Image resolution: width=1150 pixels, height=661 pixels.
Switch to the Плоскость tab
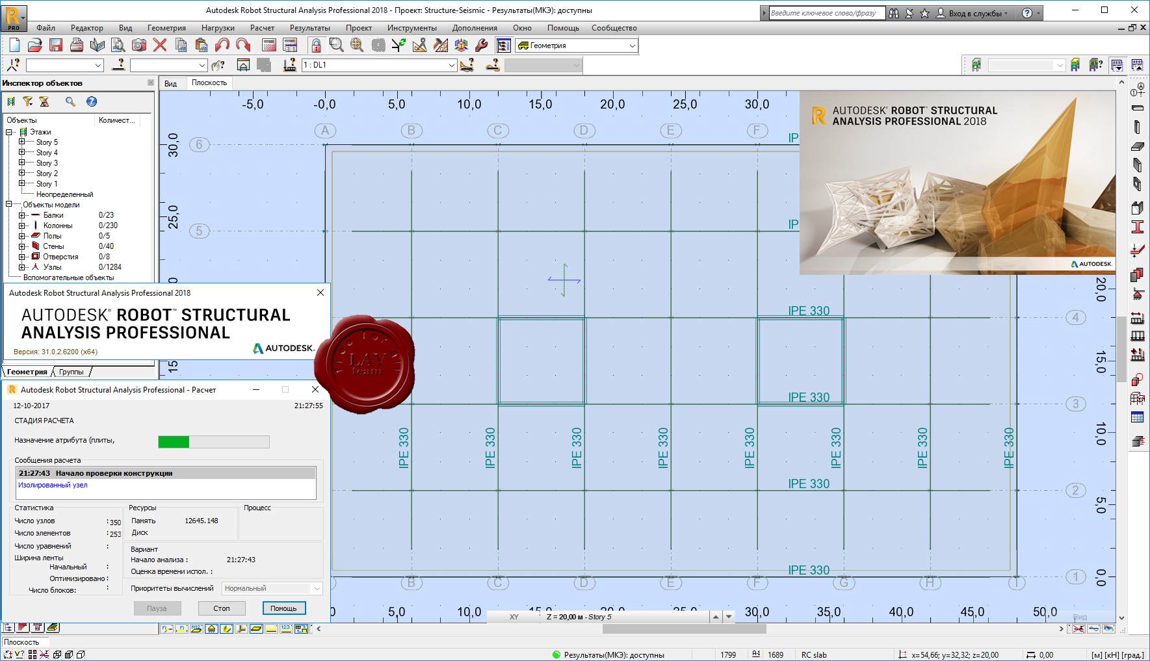click(x=209, y=83)
